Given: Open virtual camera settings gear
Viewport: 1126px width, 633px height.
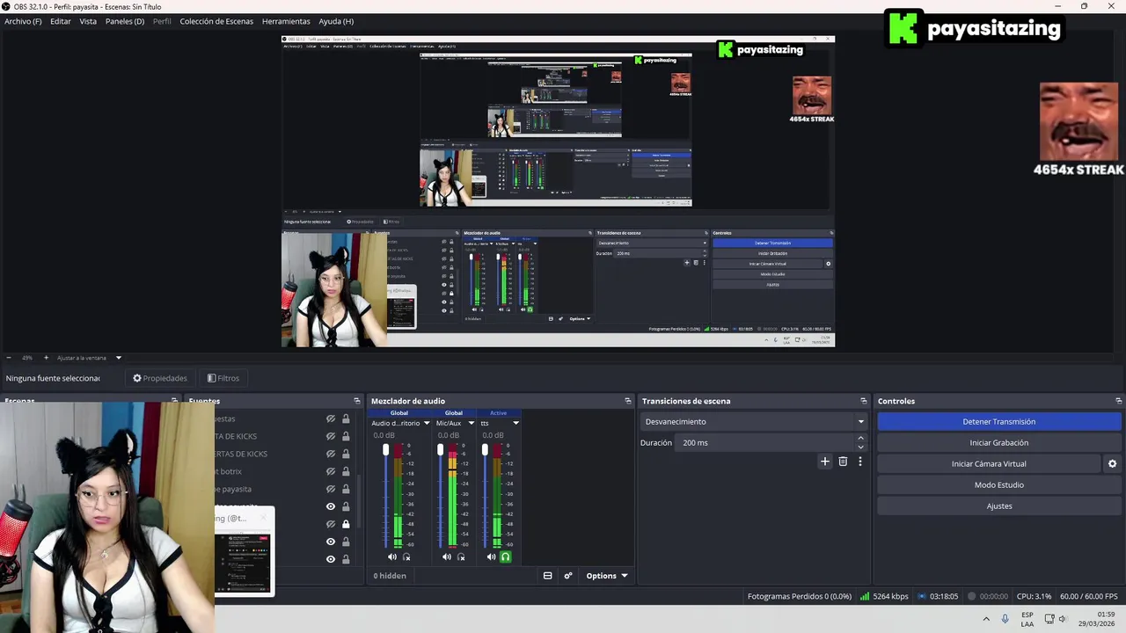Looking at the screenshot, I should (x=1112, y=463).
